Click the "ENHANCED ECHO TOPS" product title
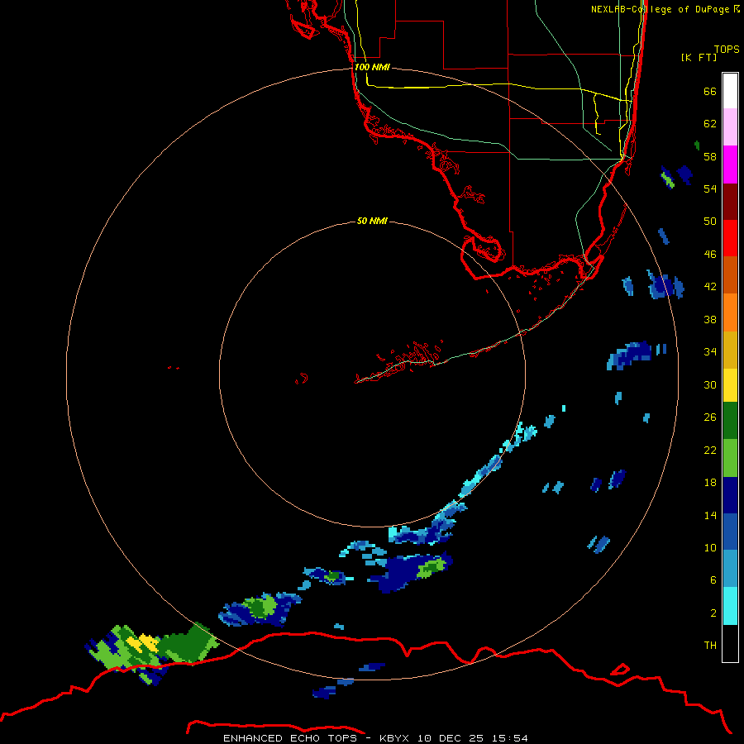744x744 pixels. tap(289, 738)
